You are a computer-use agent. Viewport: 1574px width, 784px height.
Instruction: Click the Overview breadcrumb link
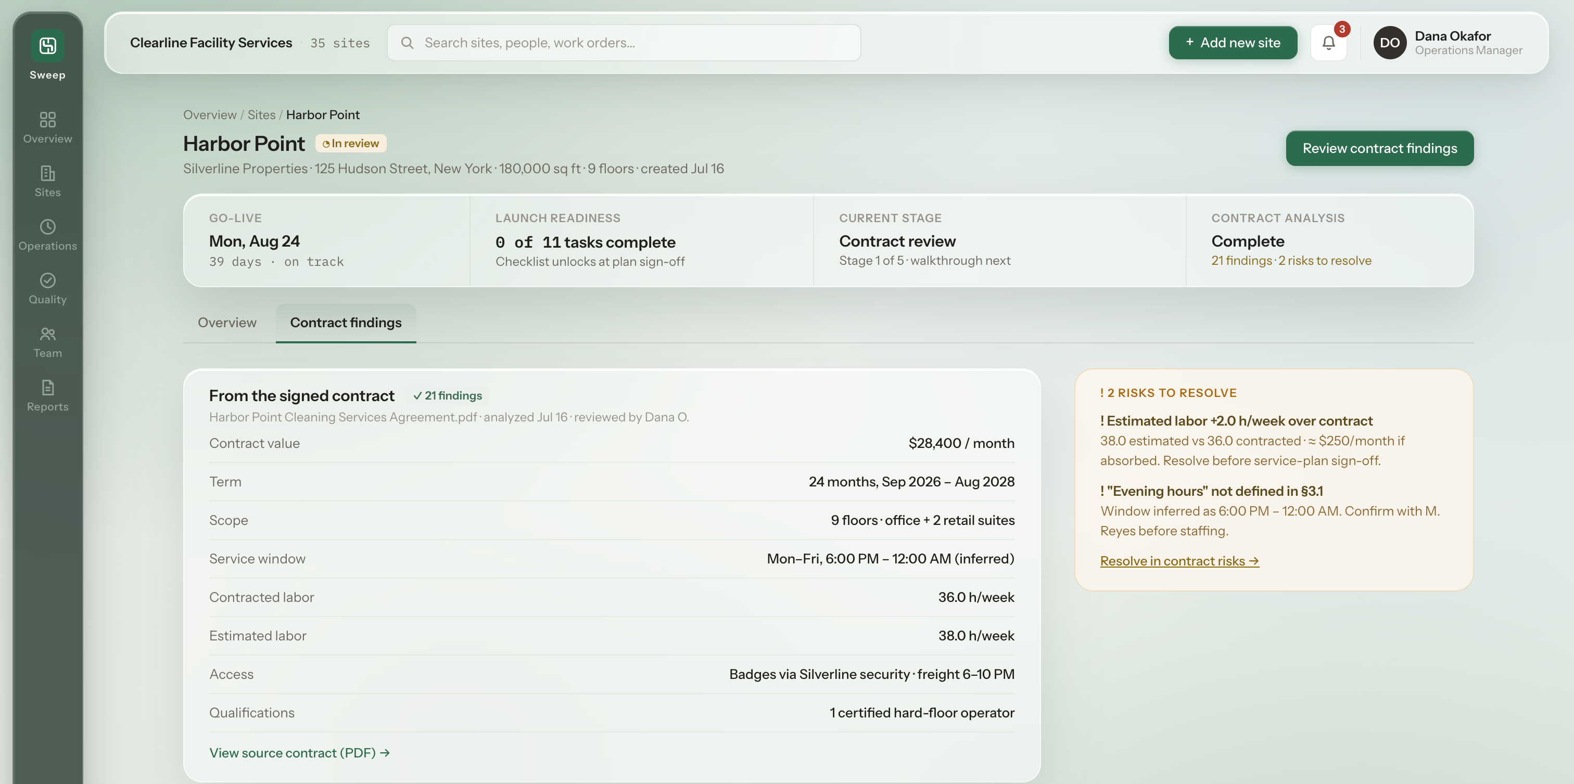(210, 115)
